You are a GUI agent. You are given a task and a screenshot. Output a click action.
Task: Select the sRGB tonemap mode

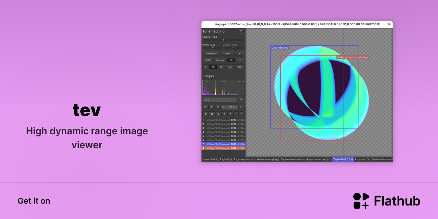[x=208, y=60]
